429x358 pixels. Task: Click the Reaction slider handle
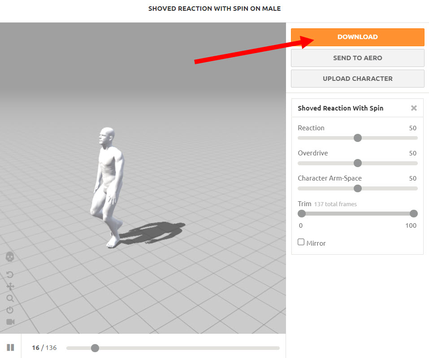pyautogui.click(x=358, y=138)
